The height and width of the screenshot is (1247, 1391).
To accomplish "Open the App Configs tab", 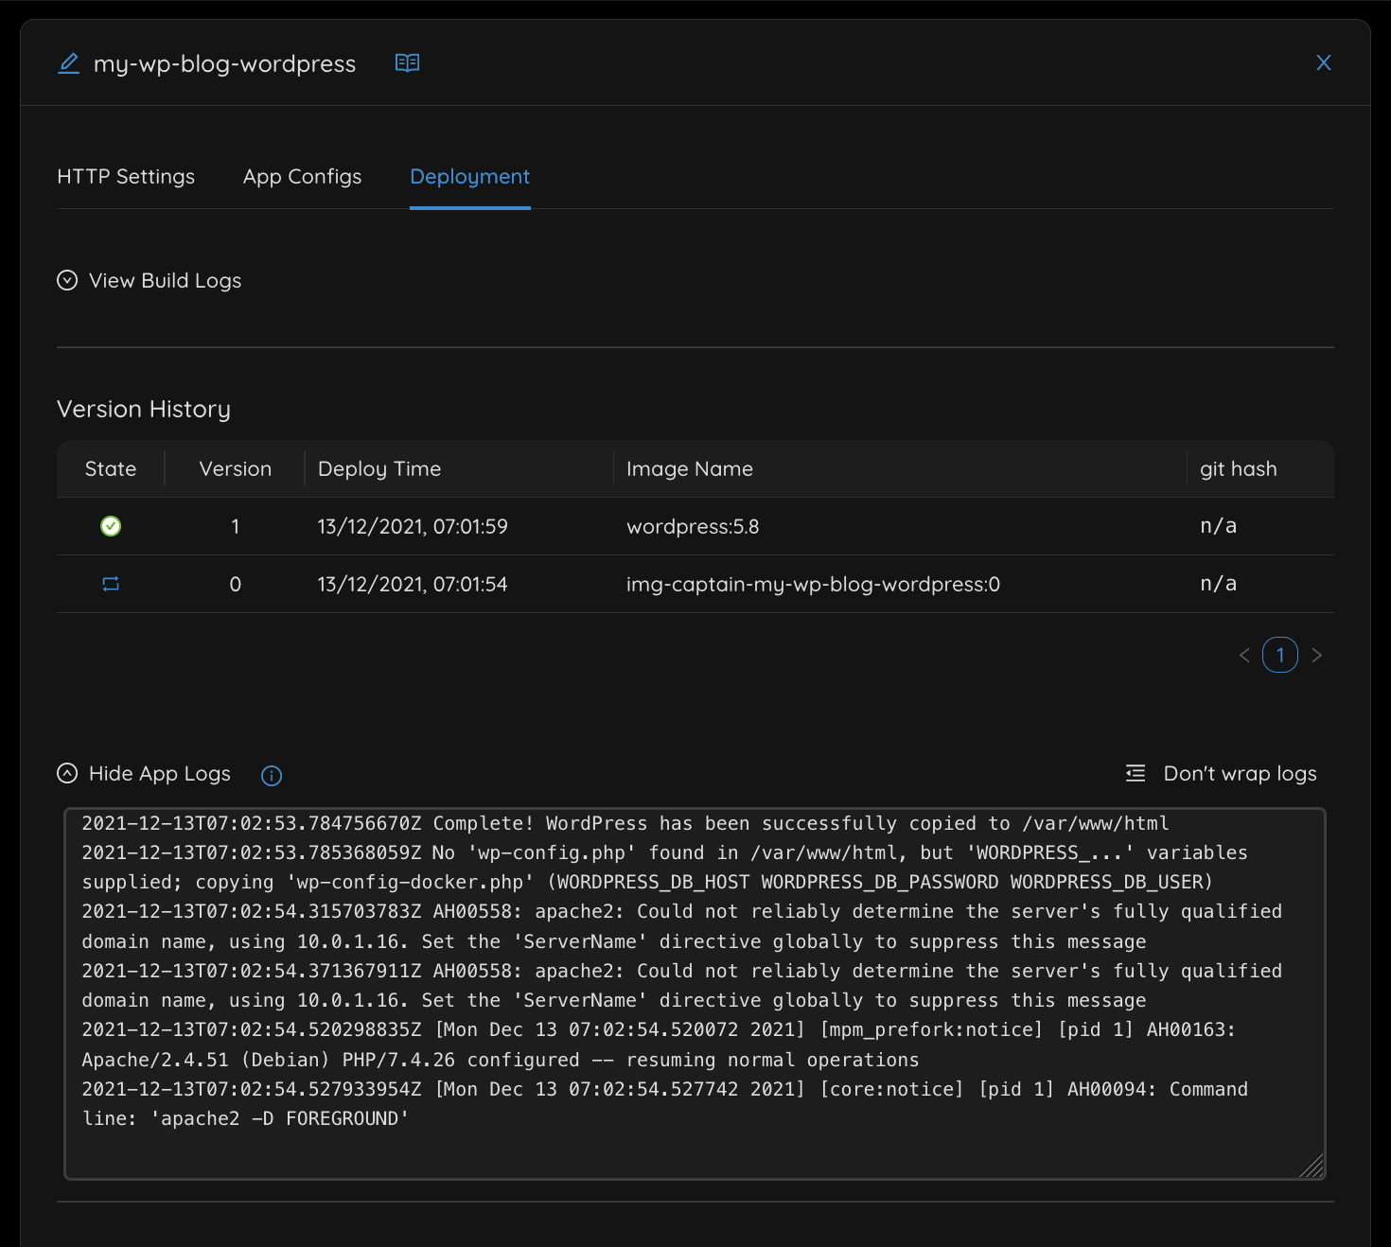I will (302, 176).
